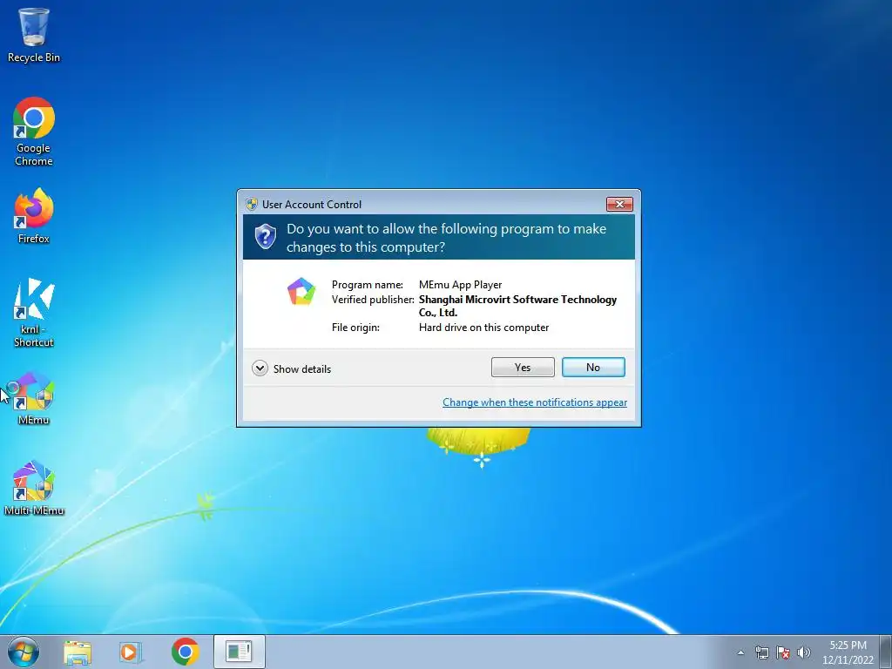This screenshot has height=669, width=892.
Task: Open the Recycle Bin desktop icon
Action: 34,35
